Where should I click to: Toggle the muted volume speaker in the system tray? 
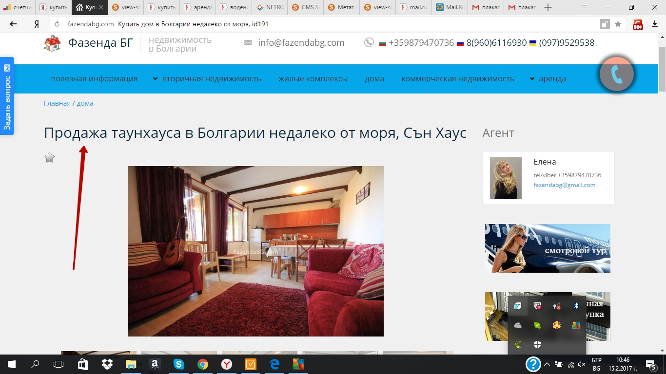pyautogui.click(x=581, y=364)
